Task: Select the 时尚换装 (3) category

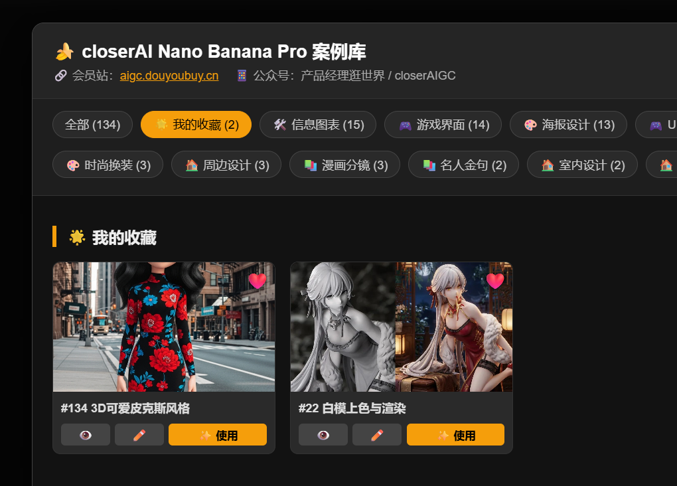Action: click(x=108, y=165)
